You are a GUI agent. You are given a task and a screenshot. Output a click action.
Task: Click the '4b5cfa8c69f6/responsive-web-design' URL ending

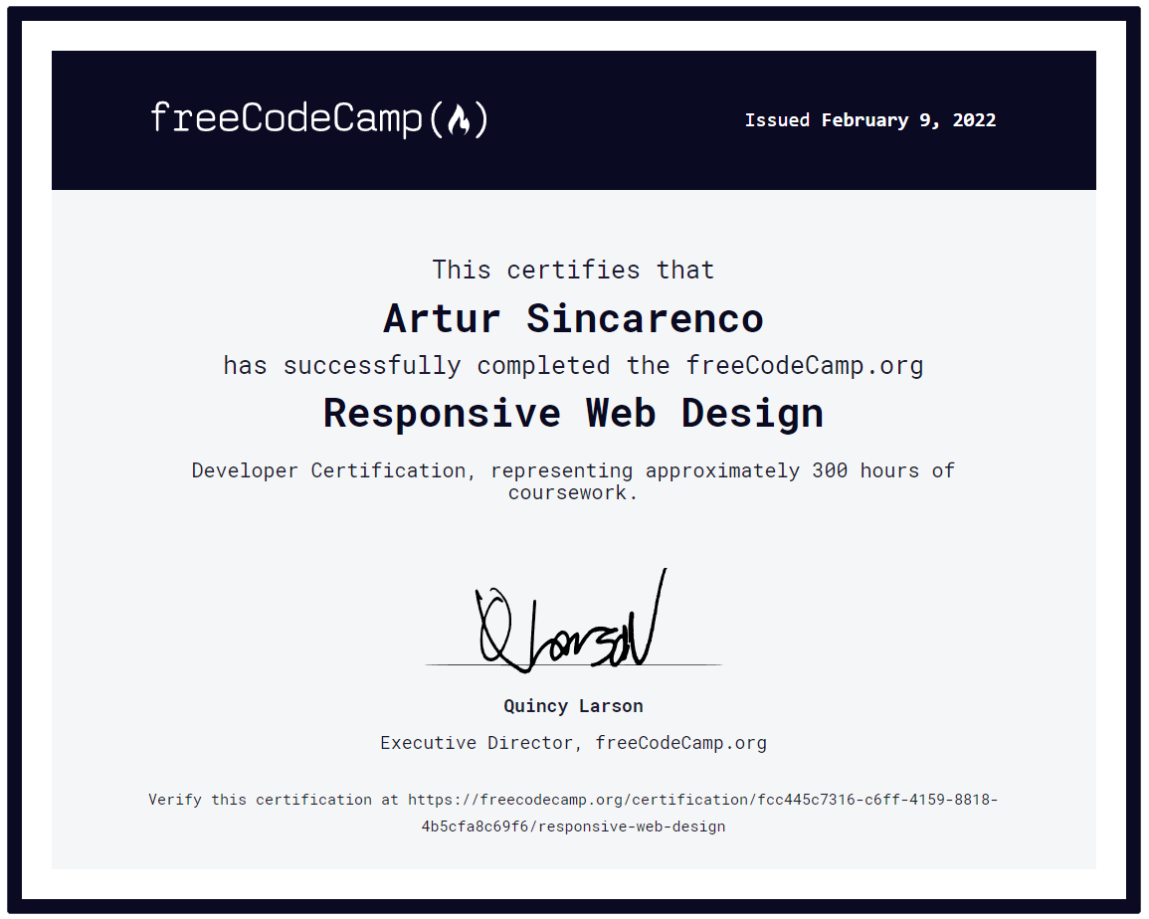click(573, 826)
